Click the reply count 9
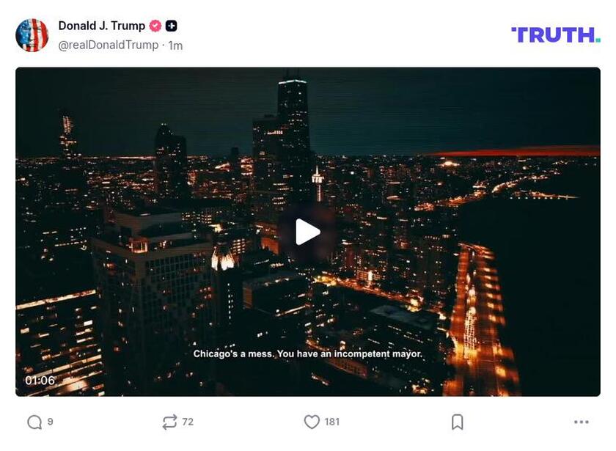Viewport: 616px width, 451px height. pyautogui.click(x=51, y=422)
